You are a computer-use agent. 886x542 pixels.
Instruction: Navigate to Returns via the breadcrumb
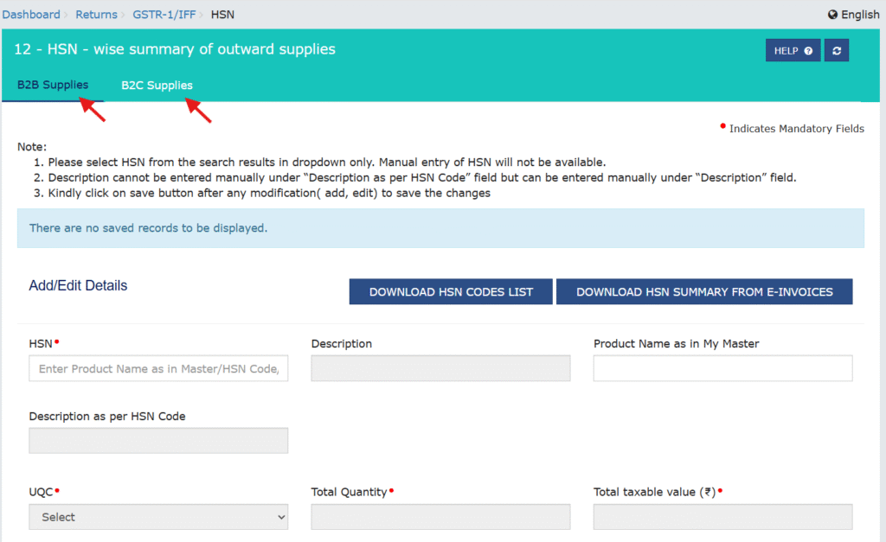(x=96, y=14)
